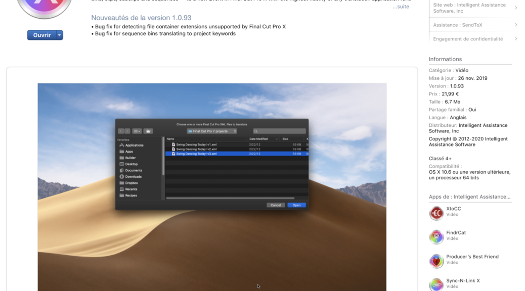Click the Prix : 21,99 € text
Viewport: 525px width, 291px height.
(444, 94)
